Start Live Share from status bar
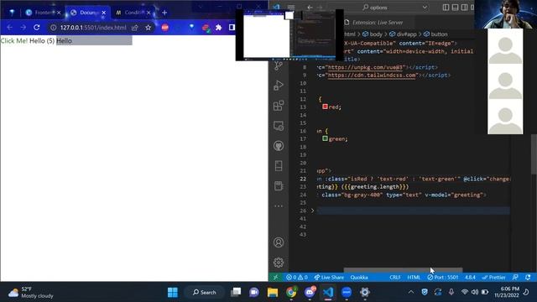The image size is (537, 302). (329, 278)
